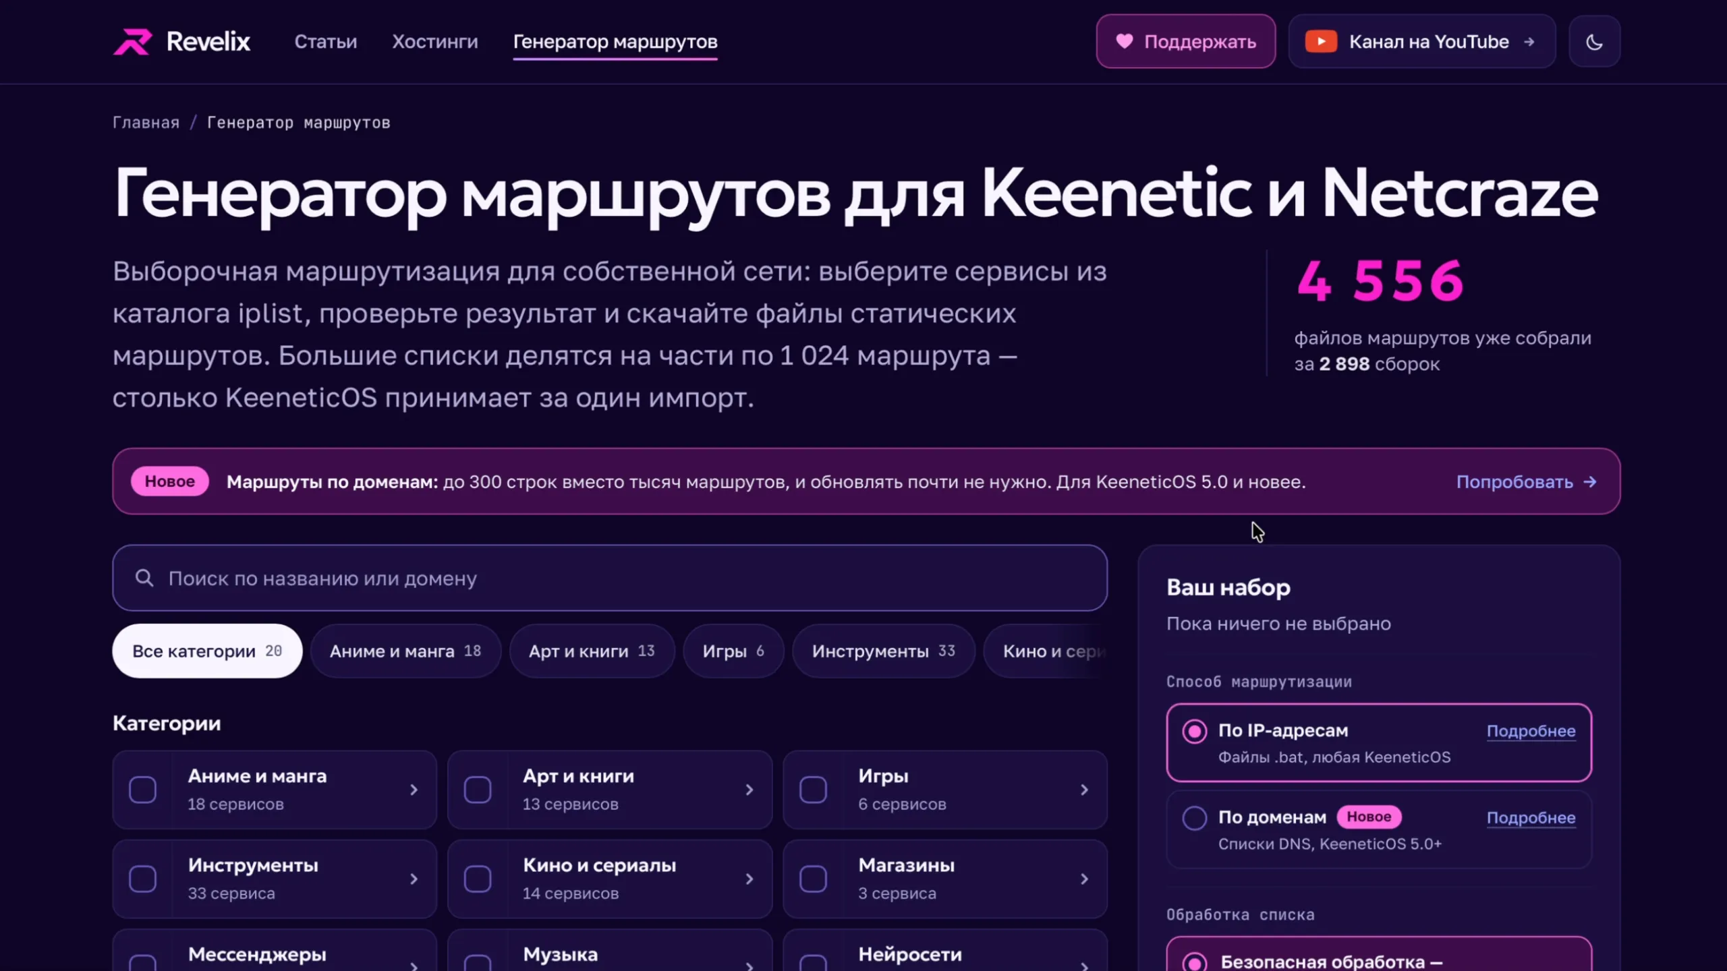Check the Арт и книги category checkbox
Viewport: 1727px width, 971px height.
pyautogui.click(x=478, y=790)
